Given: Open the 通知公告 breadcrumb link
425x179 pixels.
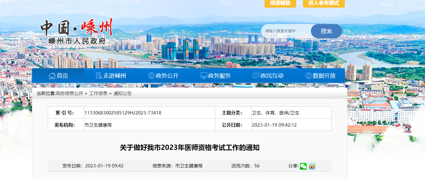Looking at the screenshot, I should coord(123,93).
